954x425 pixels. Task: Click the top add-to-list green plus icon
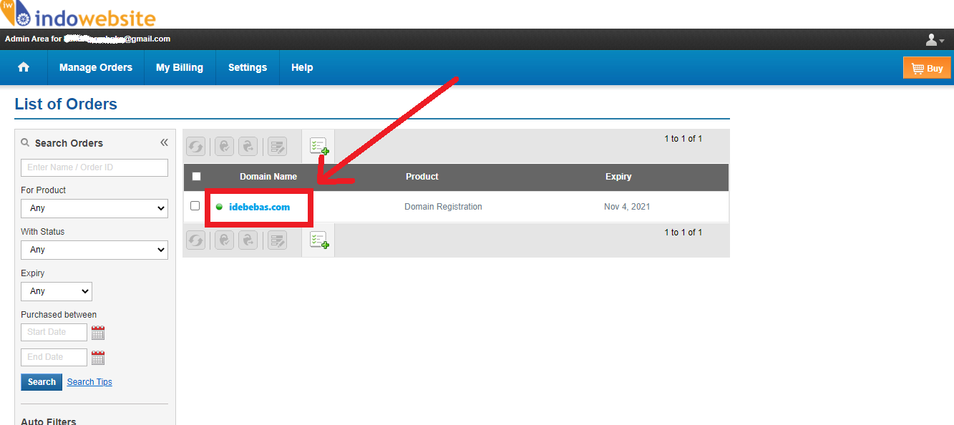[318, 147]
